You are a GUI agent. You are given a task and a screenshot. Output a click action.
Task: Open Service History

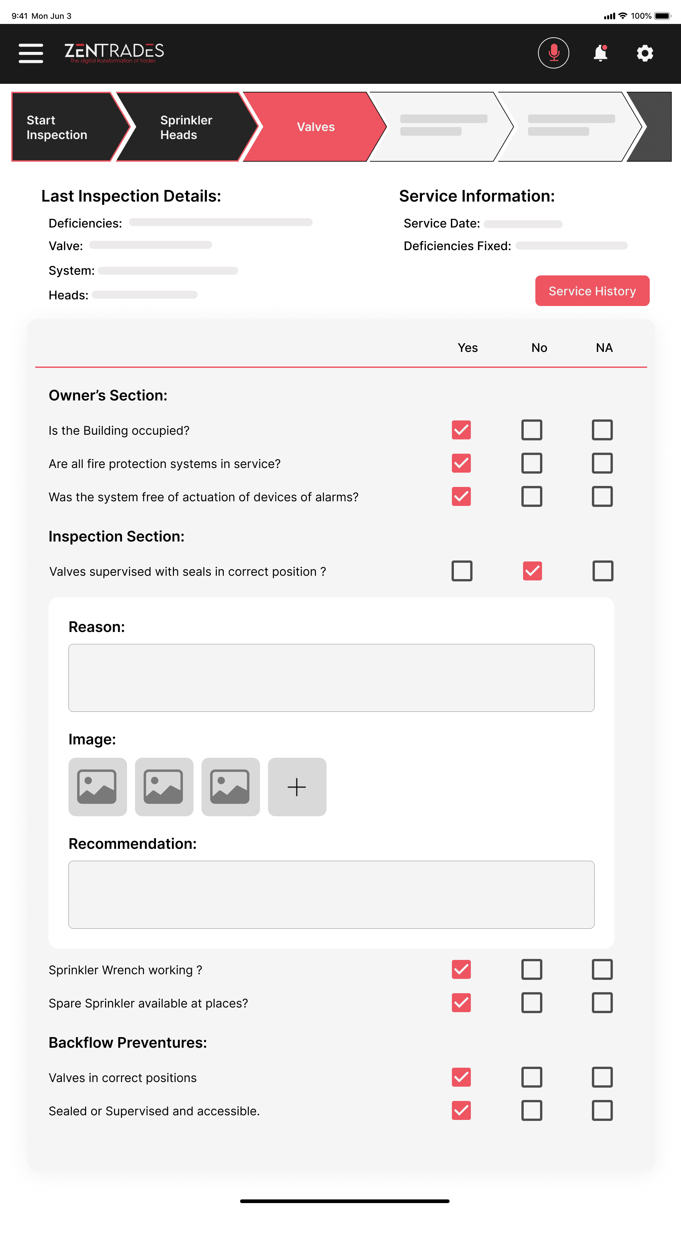pyautogui.click(x=592, y=291)
